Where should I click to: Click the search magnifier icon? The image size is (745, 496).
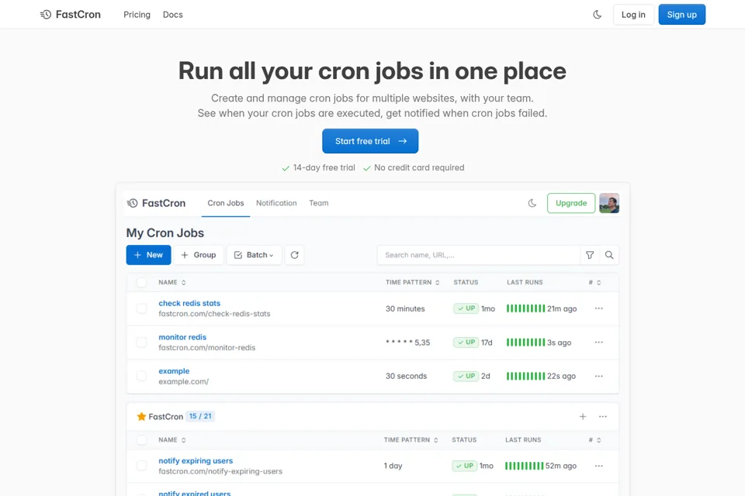click(609, 255)
